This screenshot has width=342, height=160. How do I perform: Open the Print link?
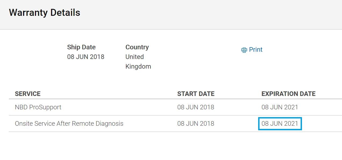click(x=255, y=50)
